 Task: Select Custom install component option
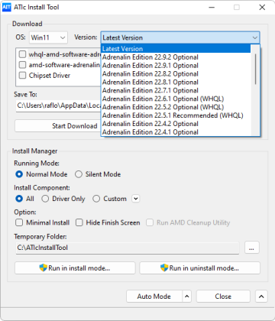coord(96,199)
